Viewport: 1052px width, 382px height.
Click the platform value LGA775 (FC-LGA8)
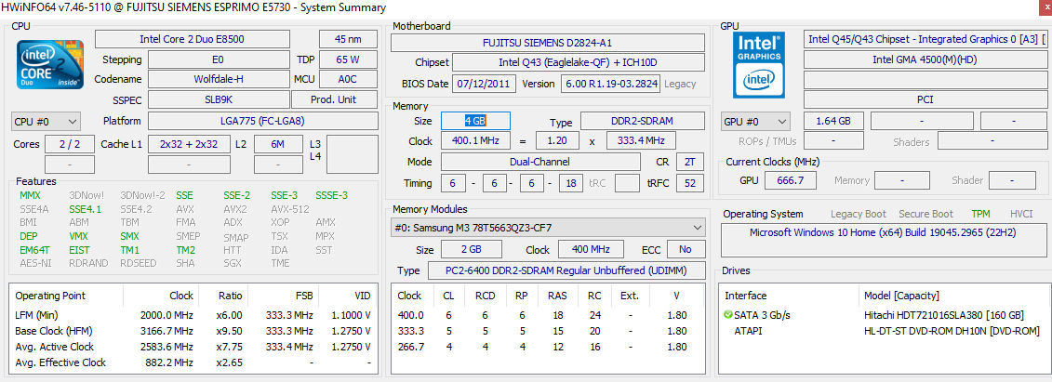point(263,122)
